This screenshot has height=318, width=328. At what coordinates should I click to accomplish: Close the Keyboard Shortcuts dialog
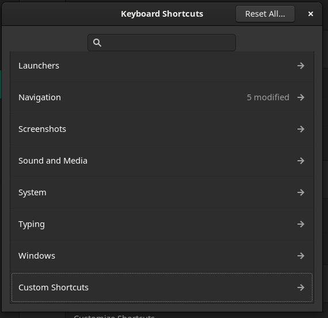(x=311, y=14)
